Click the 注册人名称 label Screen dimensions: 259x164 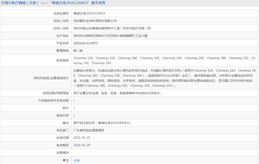point(61,21)
